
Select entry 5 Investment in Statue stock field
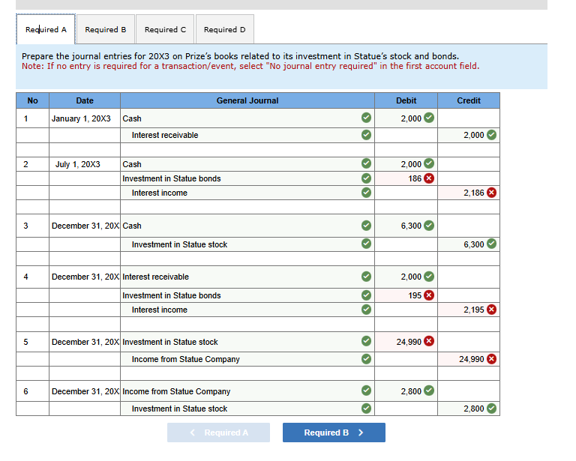pyautogui.click(x=247, y=342)
